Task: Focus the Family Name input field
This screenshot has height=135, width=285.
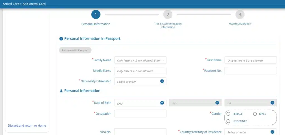Action: point(140,60)
